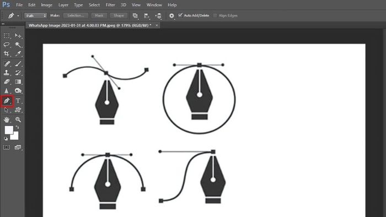Screen dimensions: 386x217
Task: Select the Clone Stamp tool
Action: pyautogui.click(x=7, y=73)
